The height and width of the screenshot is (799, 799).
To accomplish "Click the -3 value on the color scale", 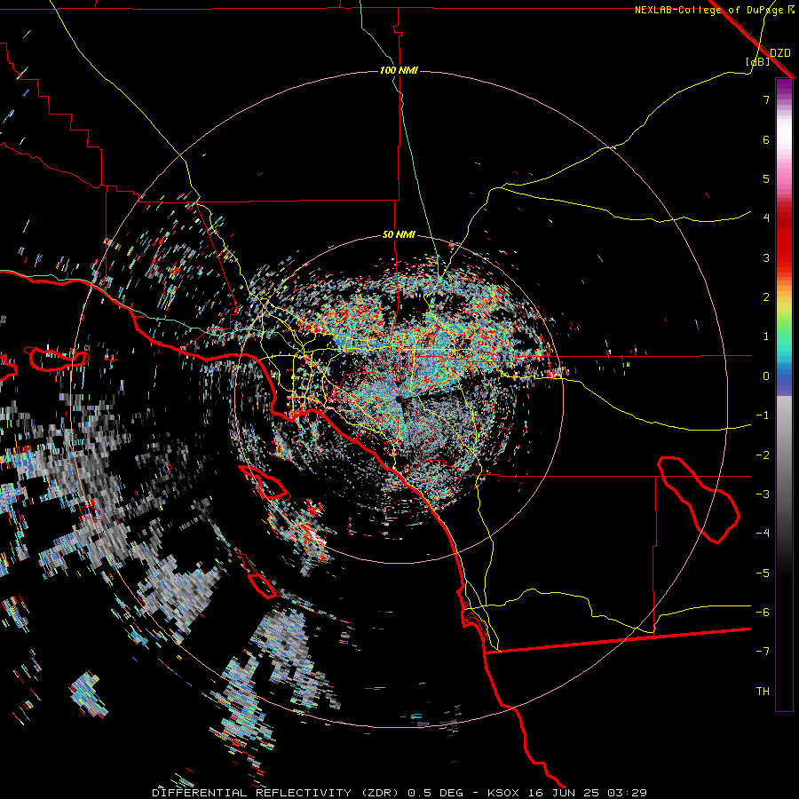I will [763, 494].
